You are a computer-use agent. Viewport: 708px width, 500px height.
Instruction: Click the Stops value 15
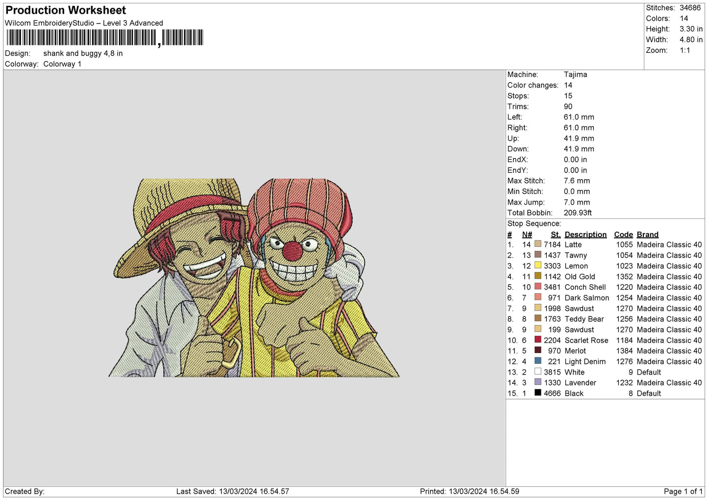[568, 96]
